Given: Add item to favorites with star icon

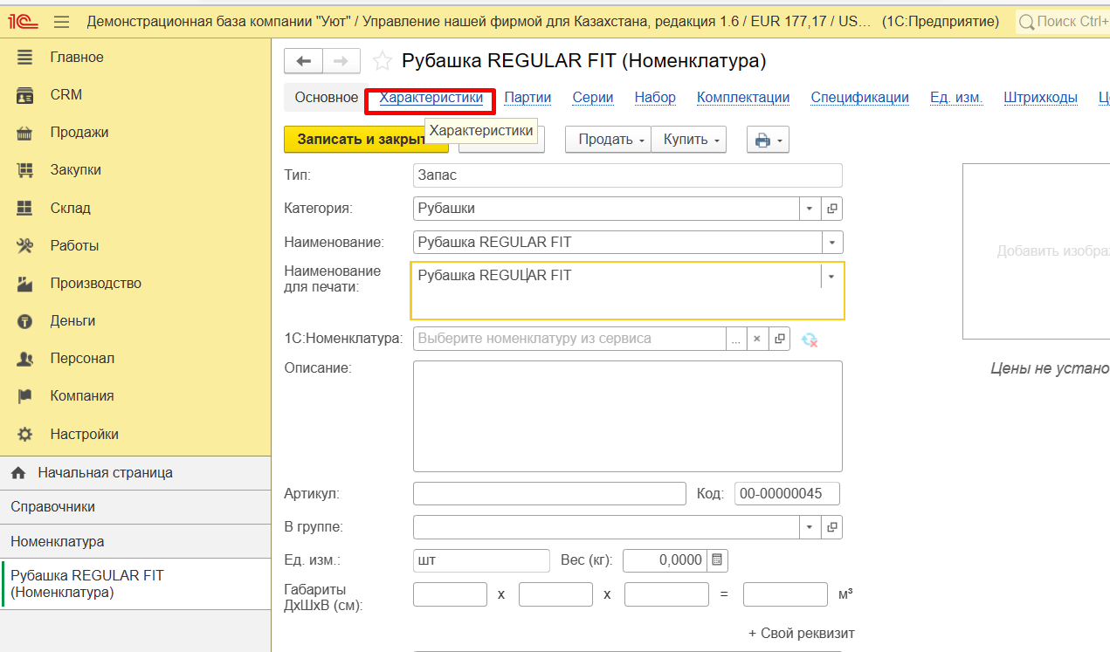Looking at the screenshot, I should tap(382, 61).
